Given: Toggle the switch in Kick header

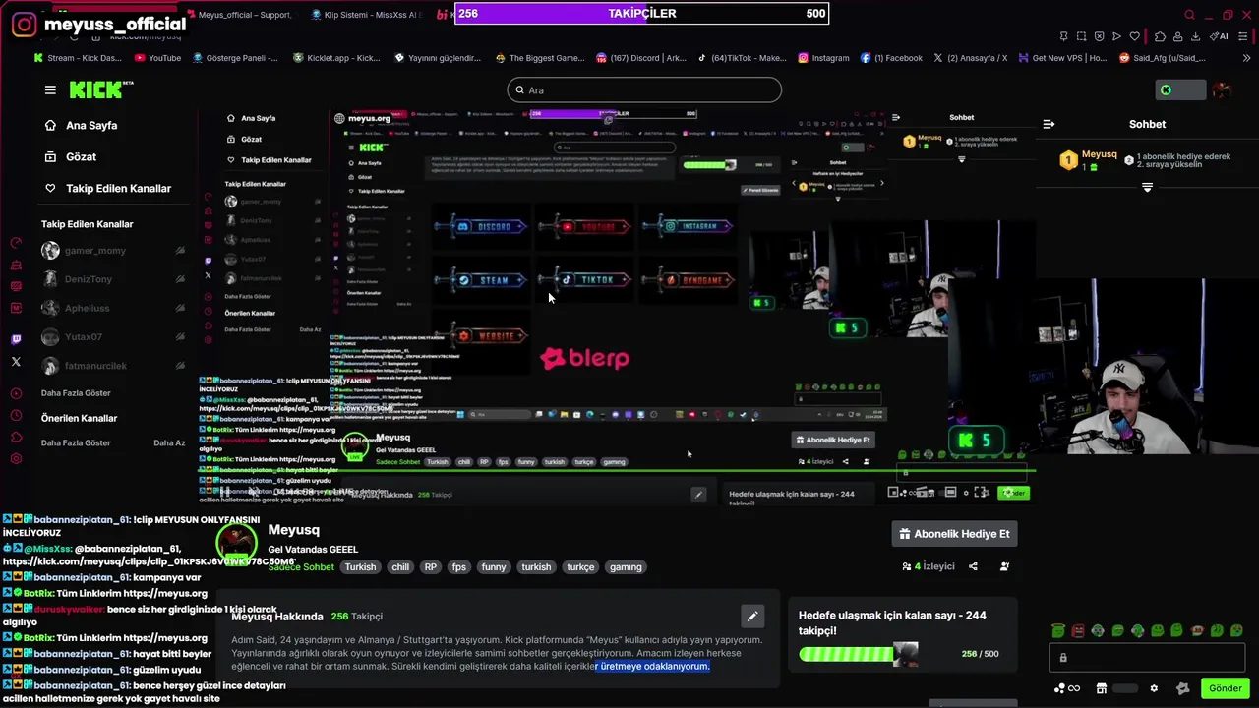Looking at the screenshot, I should [1180, 90].
